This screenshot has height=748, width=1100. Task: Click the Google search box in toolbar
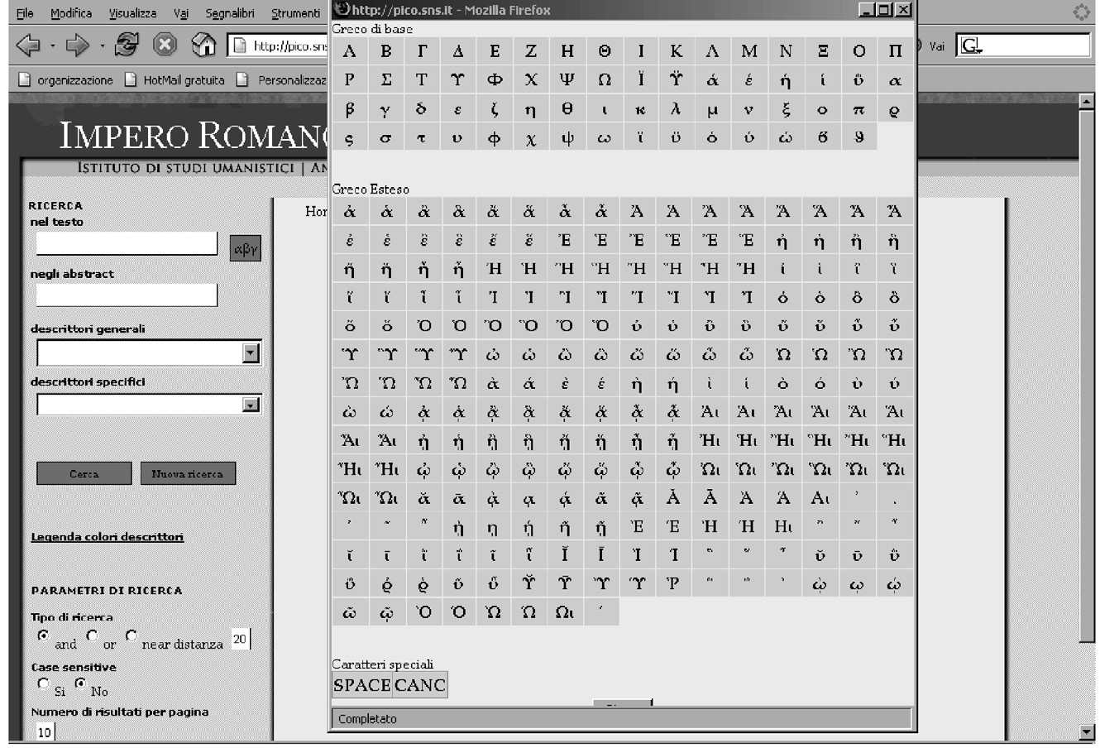[1023, 46]
